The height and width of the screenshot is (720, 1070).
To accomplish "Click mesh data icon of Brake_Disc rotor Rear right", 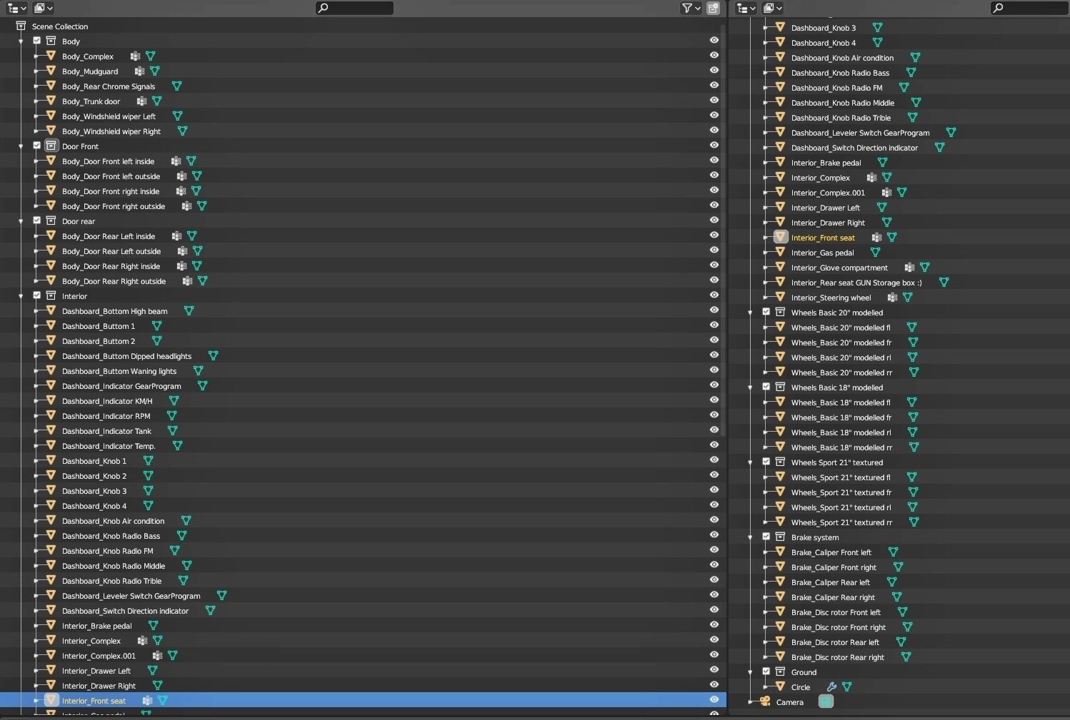I will pyautogui.click(x=906, y=656).
